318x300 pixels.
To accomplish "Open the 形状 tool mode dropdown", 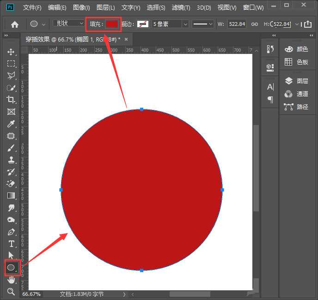I will point(68,24).
